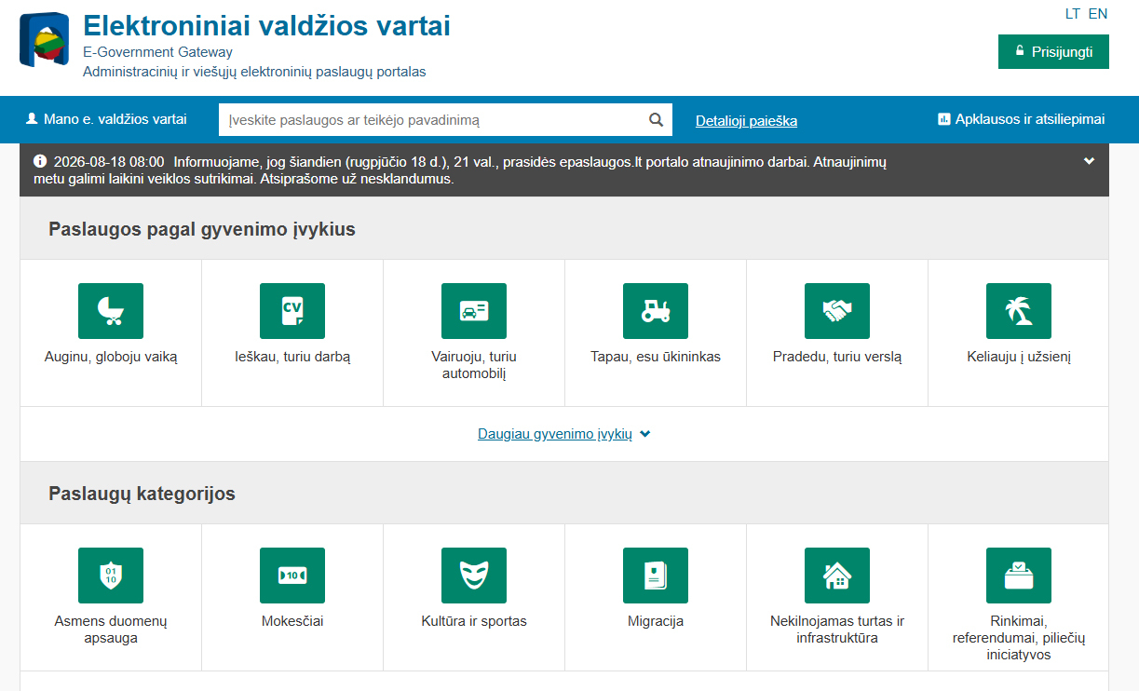Select the data shield icon for Asmens duomenų apsauga
The height and width of the screenshot is (691, 1139).
[111, 576]
